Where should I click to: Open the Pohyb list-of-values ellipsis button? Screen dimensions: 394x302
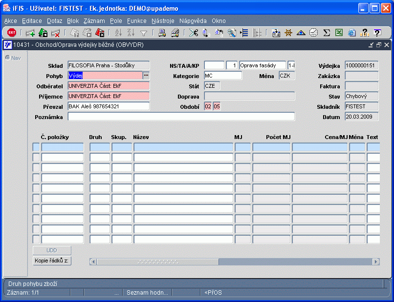click(x=146, y=76)
